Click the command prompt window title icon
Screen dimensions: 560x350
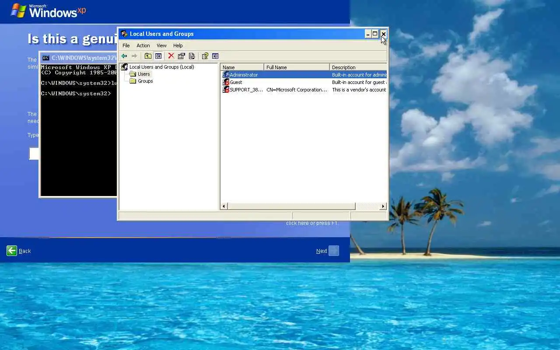(45, 58)
